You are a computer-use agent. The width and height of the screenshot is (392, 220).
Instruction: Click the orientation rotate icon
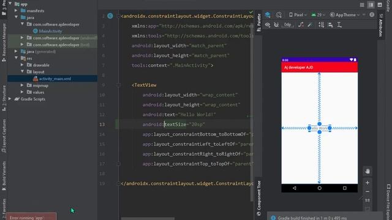pos(279,15)
